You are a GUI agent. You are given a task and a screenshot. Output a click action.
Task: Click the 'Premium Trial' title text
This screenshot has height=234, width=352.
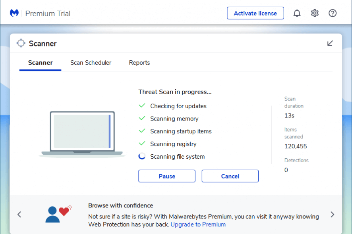click(x=48, y=13)
